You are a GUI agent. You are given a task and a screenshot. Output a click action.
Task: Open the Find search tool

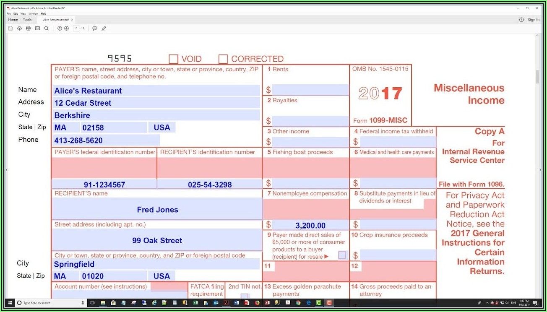(x=47, y=28)
